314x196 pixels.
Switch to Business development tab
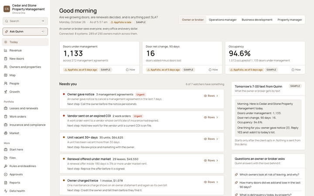257,20
